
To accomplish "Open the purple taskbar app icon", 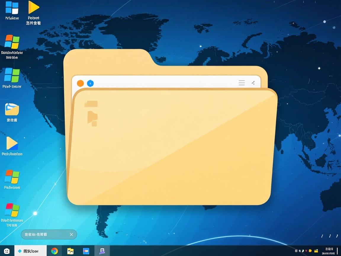I will point(102,251).
